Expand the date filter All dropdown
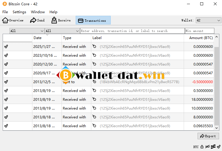The width and height of the screenshot is (222, 151). (27, 31)
